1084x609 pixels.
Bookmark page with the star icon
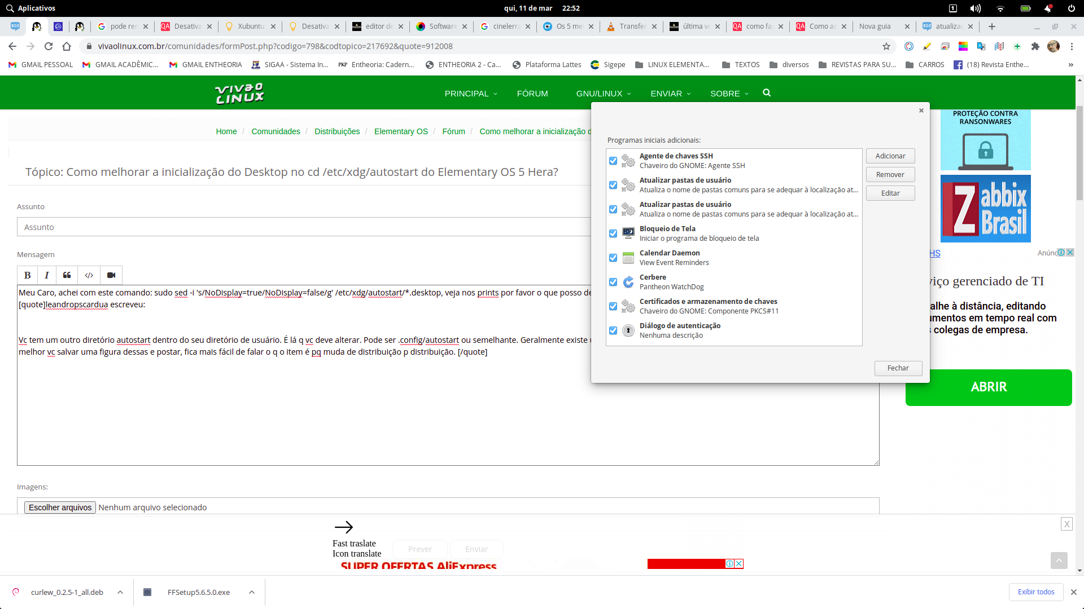tap(886, 46)
